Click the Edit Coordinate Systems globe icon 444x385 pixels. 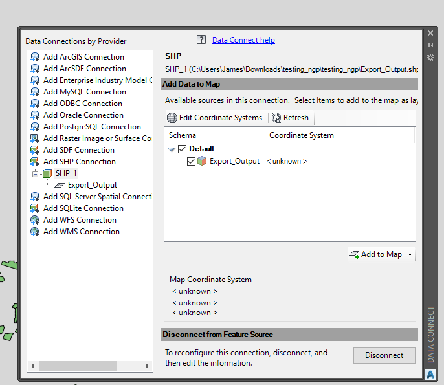tap(172, 118)
